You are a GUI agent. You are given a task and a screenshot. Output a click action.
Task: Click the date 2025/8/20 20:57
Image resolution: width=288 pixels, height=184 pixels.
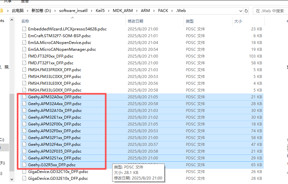pyautogui.click(x=143, y=145)
